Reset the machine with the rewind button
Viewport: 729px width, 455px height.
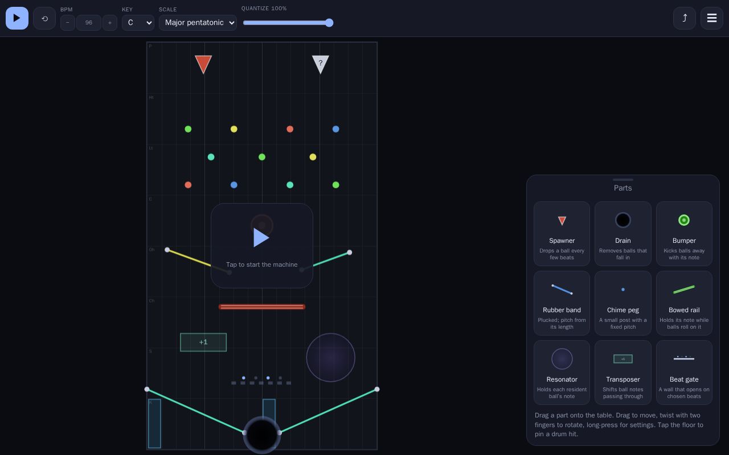click(44, 18)
